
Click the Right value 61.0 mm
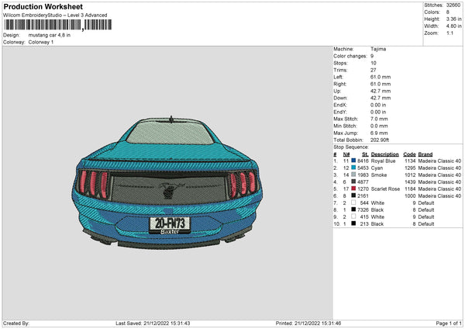[x=381, y=84]
